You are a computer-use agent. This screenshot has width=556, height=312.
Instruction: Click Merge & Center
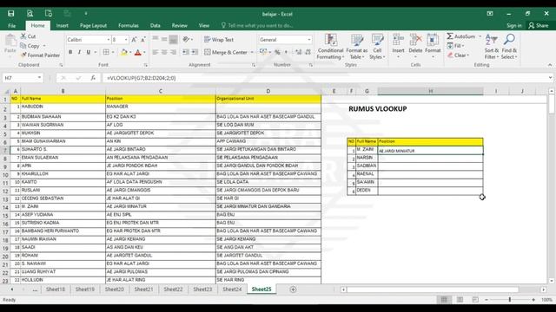pyautogui.click(x=226, y=52)
